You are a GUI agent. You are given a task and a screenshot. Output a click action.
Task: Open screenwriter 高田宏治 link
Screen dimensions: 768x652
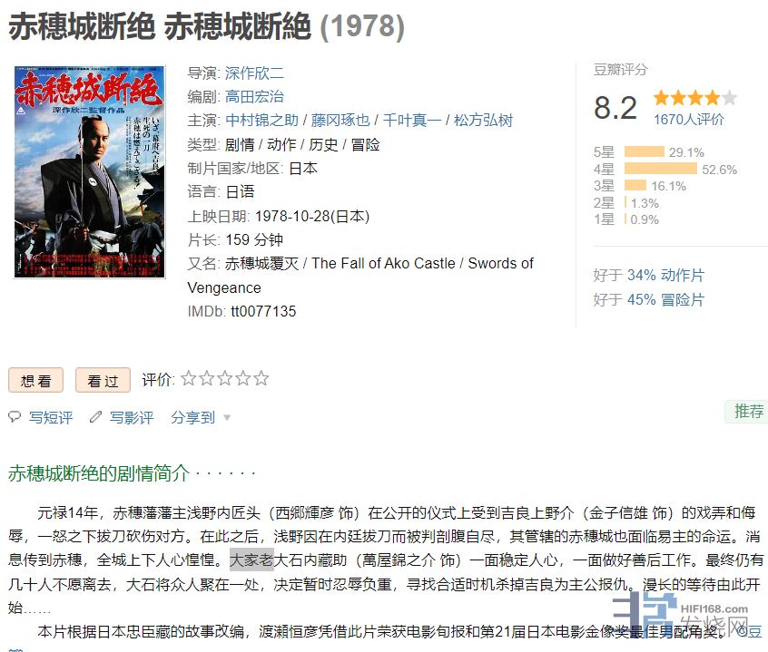(x=255, y=97)
